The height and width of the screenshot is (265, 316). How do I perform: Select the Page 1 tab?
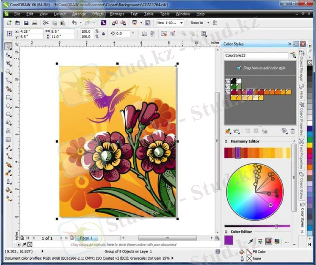(x=86, y=238)
